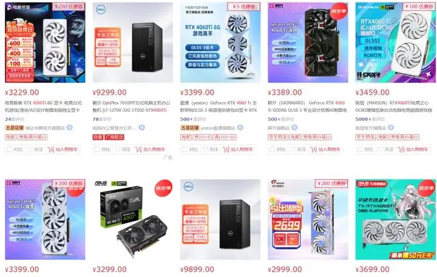
Task: Follow the ¥3229.00 card with heart icon
Action: tap(36, 149)
